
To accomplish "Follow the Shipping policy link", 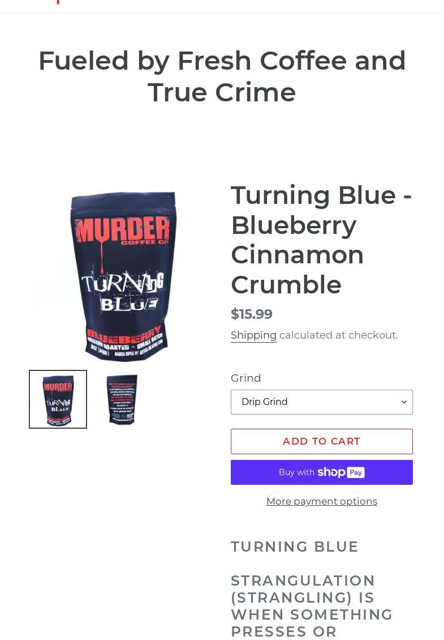I will click(253, 335).
